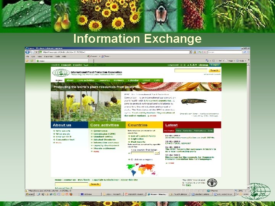The width and height of the screenshot is (275, 206).
Task: Open the List of Contact Points link
Action: tap(143, 136)
